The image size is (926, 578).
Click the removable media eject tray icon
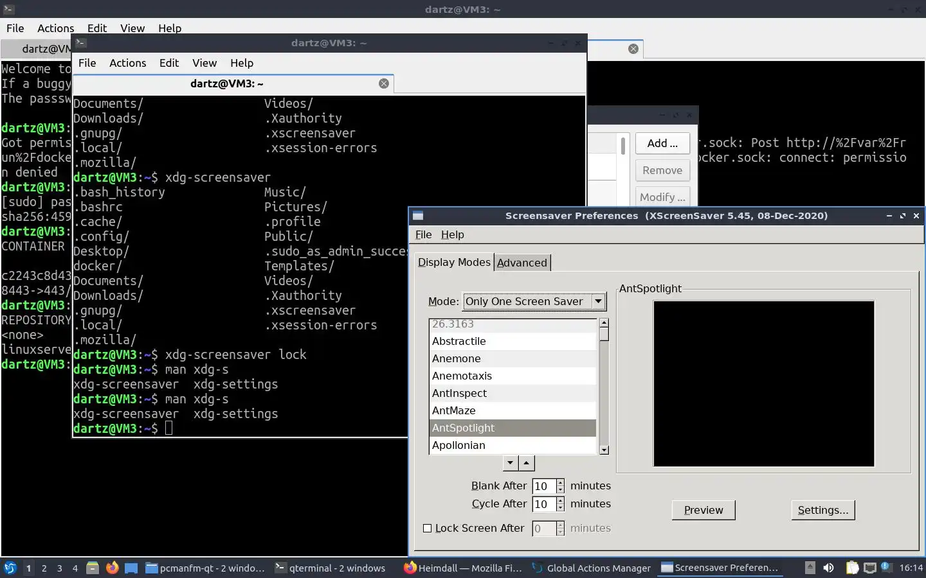pyautogui.click(x=810, y=568)
